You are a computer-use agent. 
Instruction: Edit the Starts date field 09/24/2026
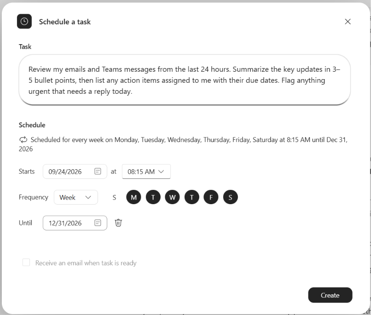click(x=75, y=172)
